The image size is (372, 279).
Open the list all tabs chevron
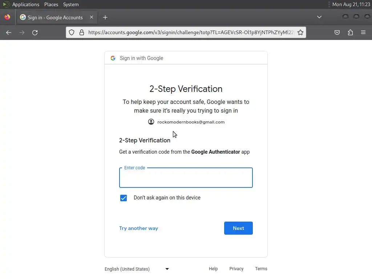pyautogui.click(x=319, y=17)
